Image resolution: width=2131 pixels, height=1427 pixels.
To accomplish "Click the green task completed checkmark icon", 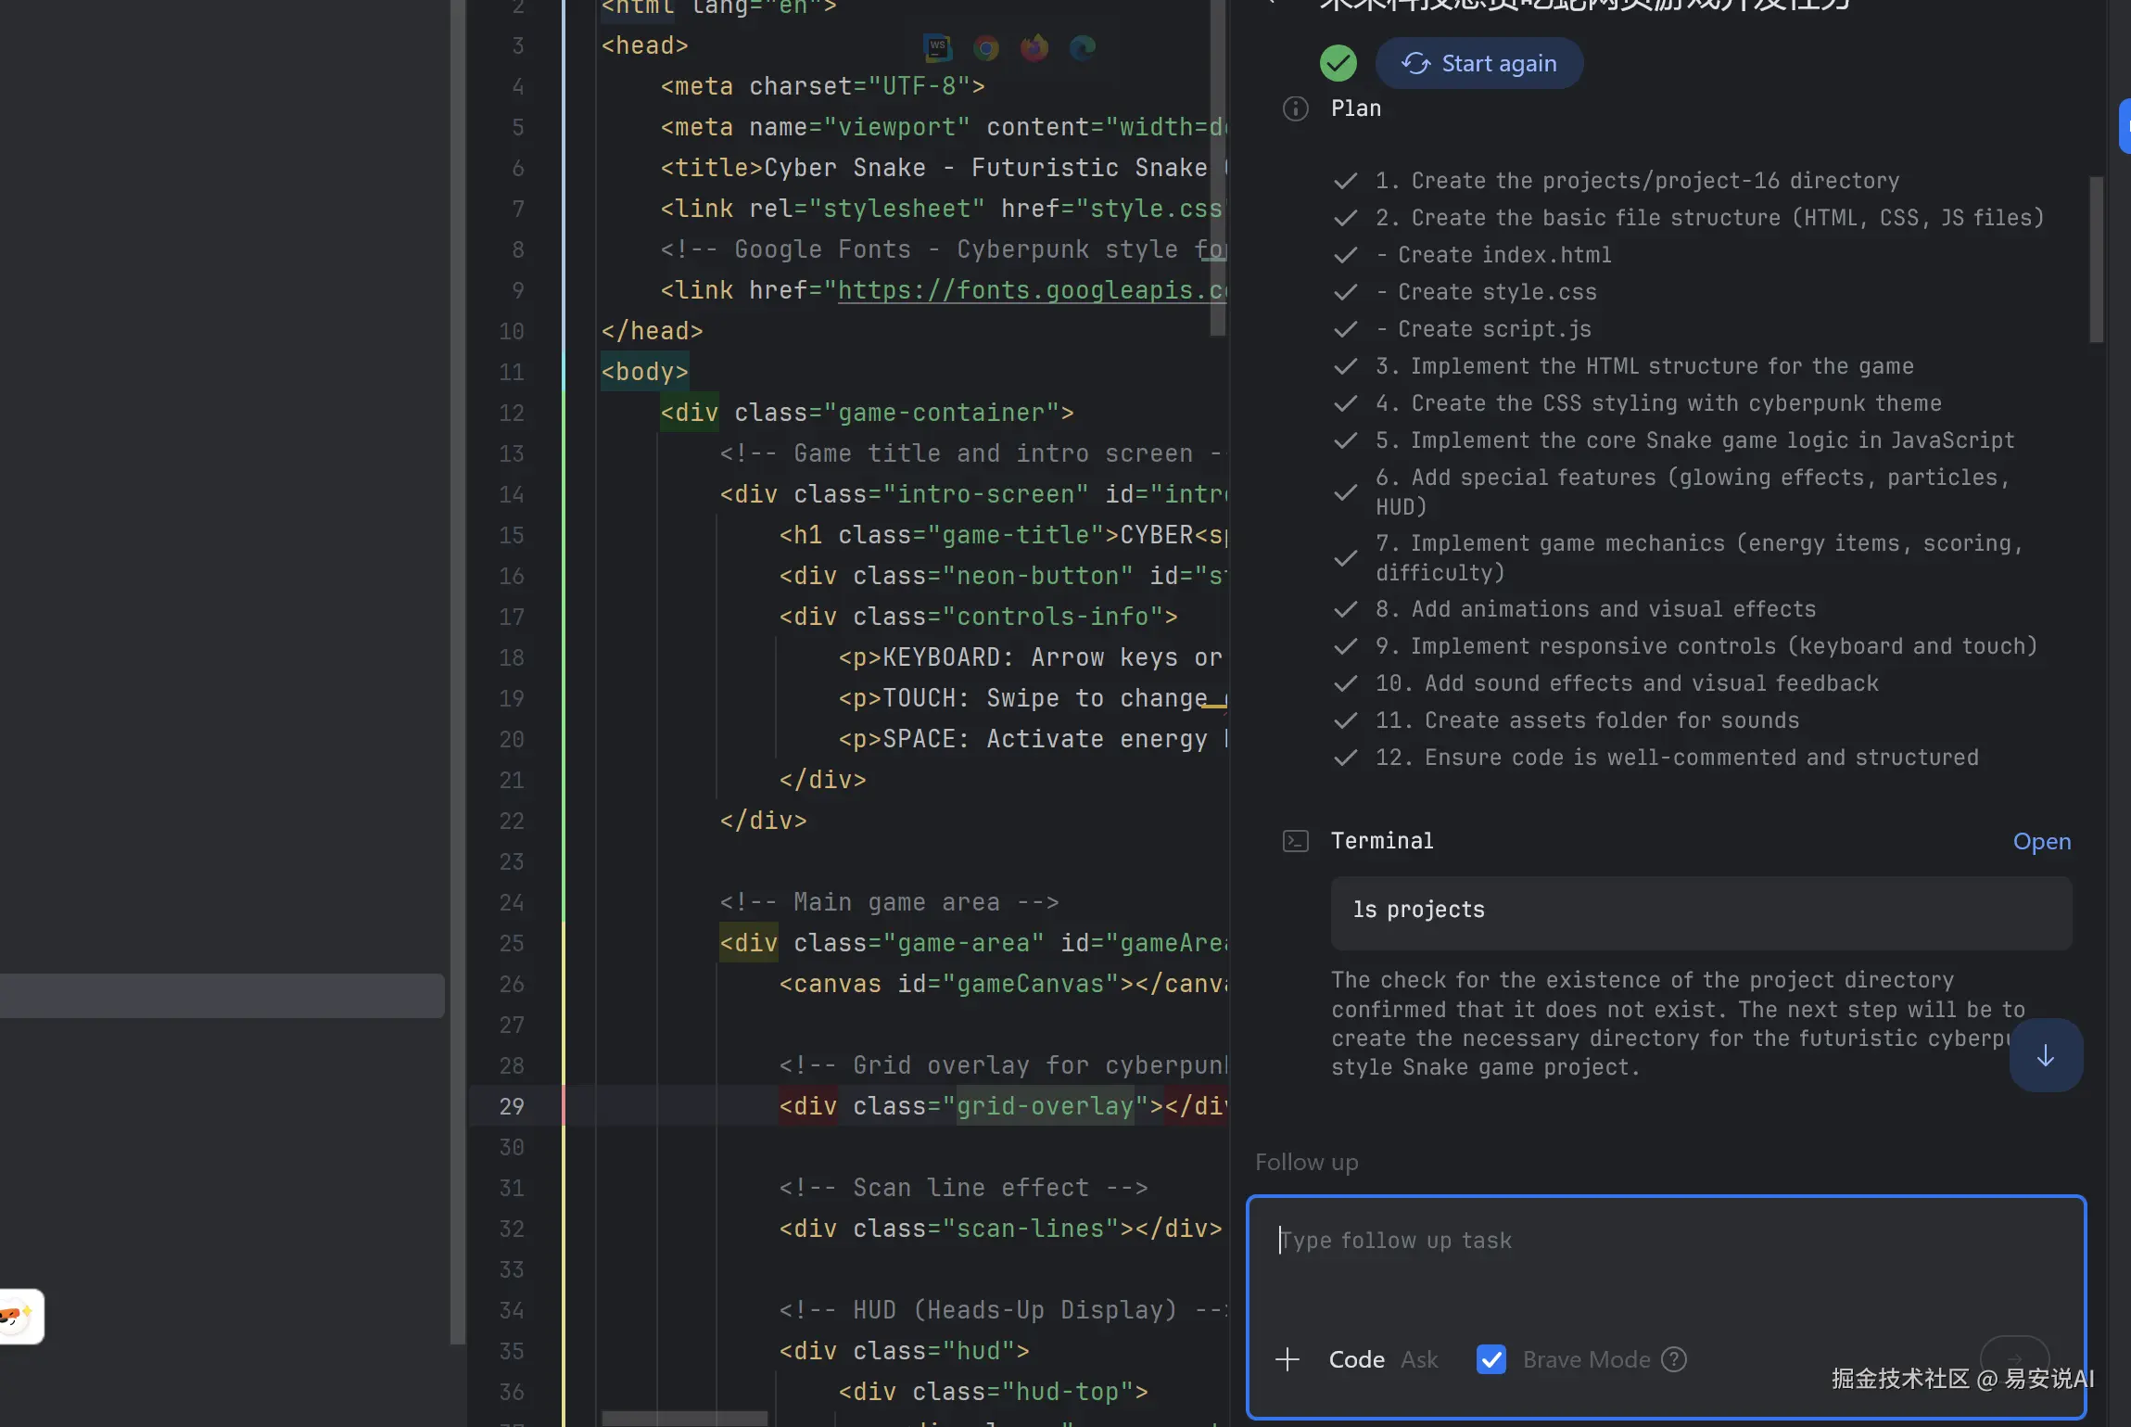I will tap(1338, 63).
